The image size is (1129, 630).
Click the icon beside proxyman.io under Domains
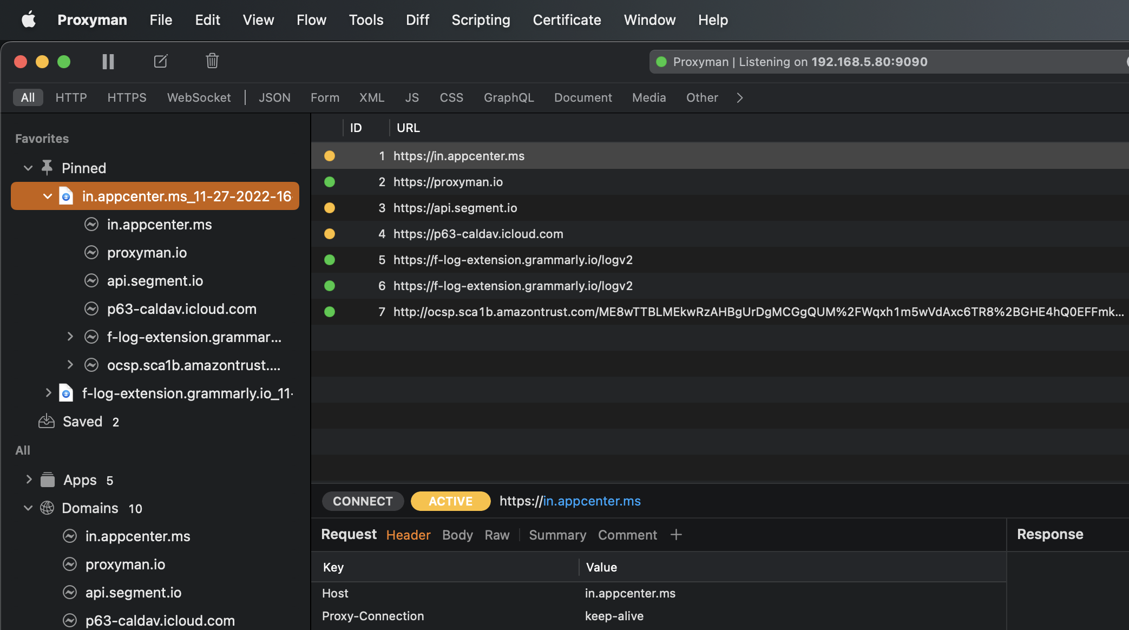pyautogui.click(x=70, y=564)
